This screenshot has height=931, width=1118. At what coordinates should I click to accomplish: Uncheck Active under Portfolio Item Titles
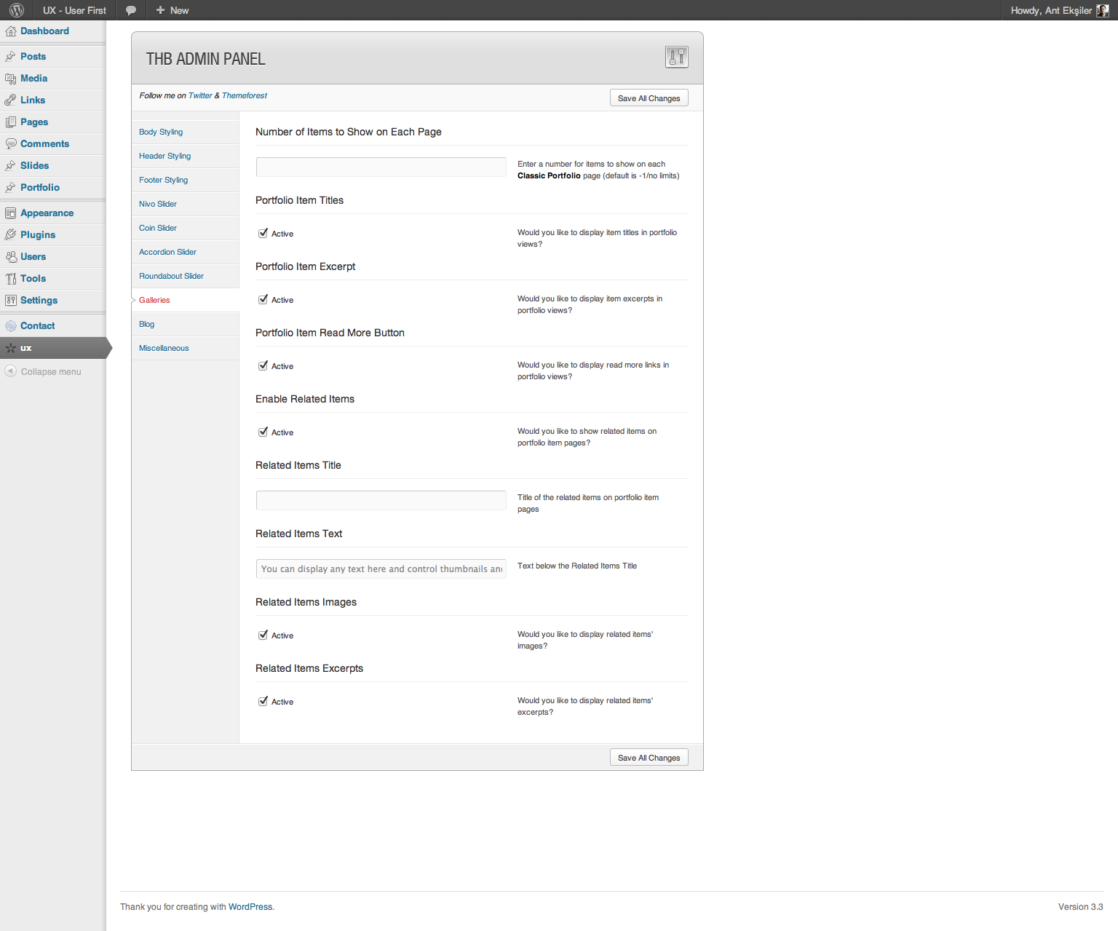click(263, 234)
